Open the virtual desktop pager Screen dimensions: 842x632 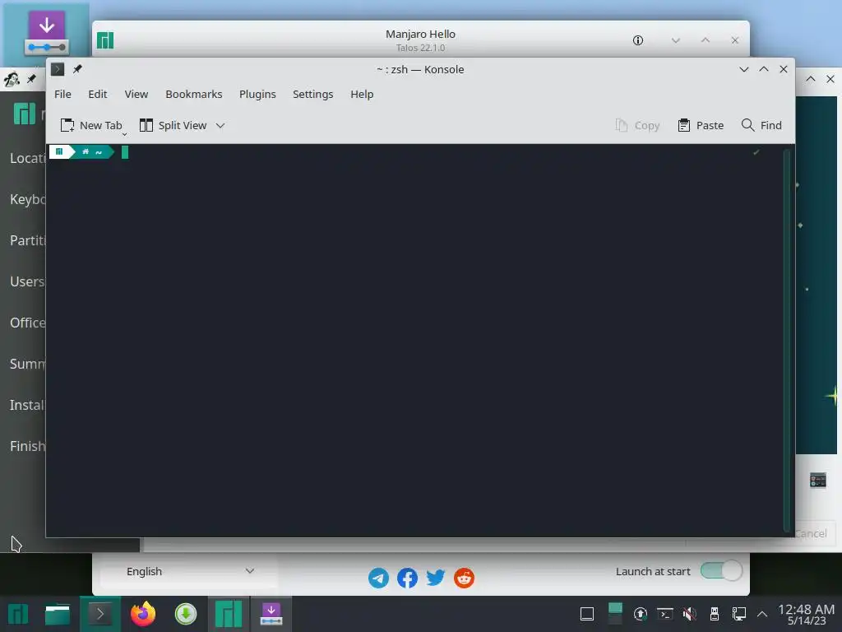(615, 613)
